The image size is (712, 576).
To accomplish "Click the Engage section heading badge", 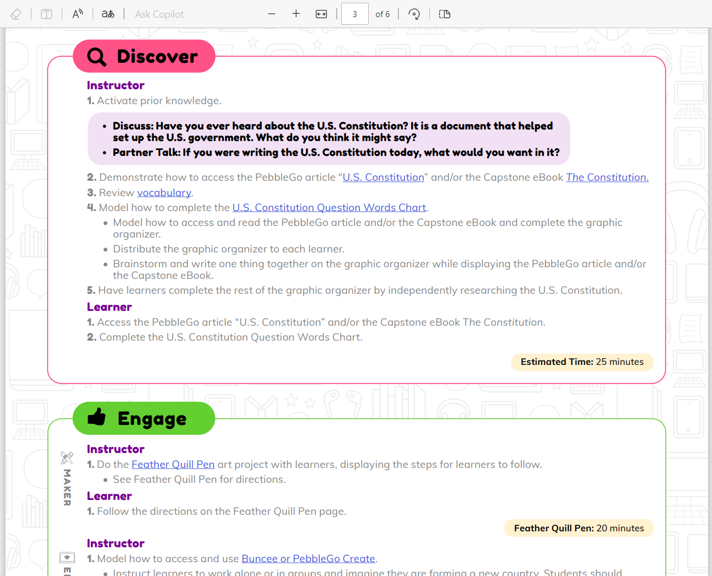I will click(x=144, y=418).
